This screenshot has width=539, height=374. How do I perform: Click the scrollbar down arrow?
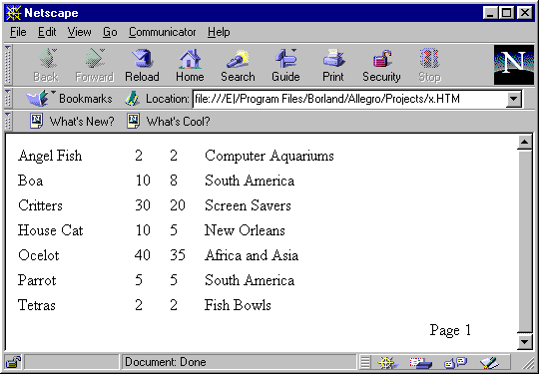(x=525, y=342)
